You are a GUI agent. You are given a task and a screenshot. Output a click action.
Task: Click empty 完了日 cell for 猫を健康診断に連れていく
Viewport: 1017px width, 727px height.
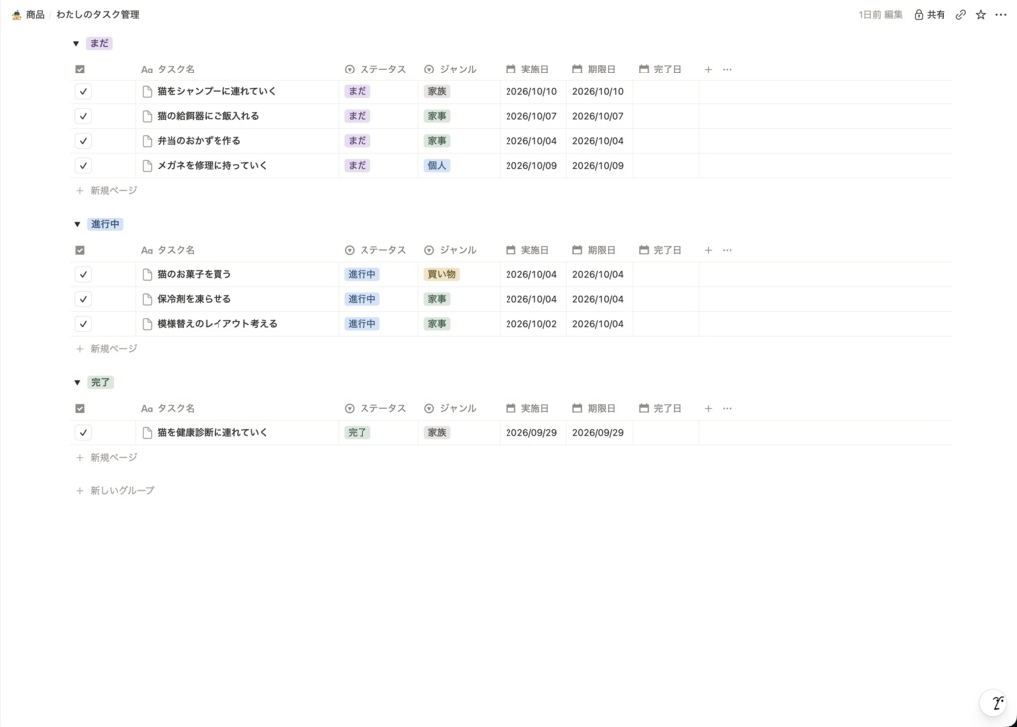point(665,433)
